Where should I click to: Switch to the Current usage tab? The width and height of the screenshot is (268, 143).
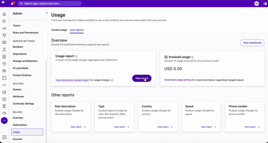pyautogui.click(x=59, y=30)
